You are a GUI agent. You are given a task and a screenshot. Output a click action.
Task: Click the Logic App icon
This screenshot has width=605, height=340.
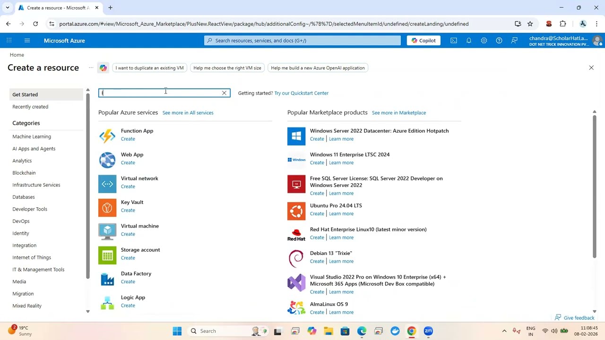pos(107,303)
